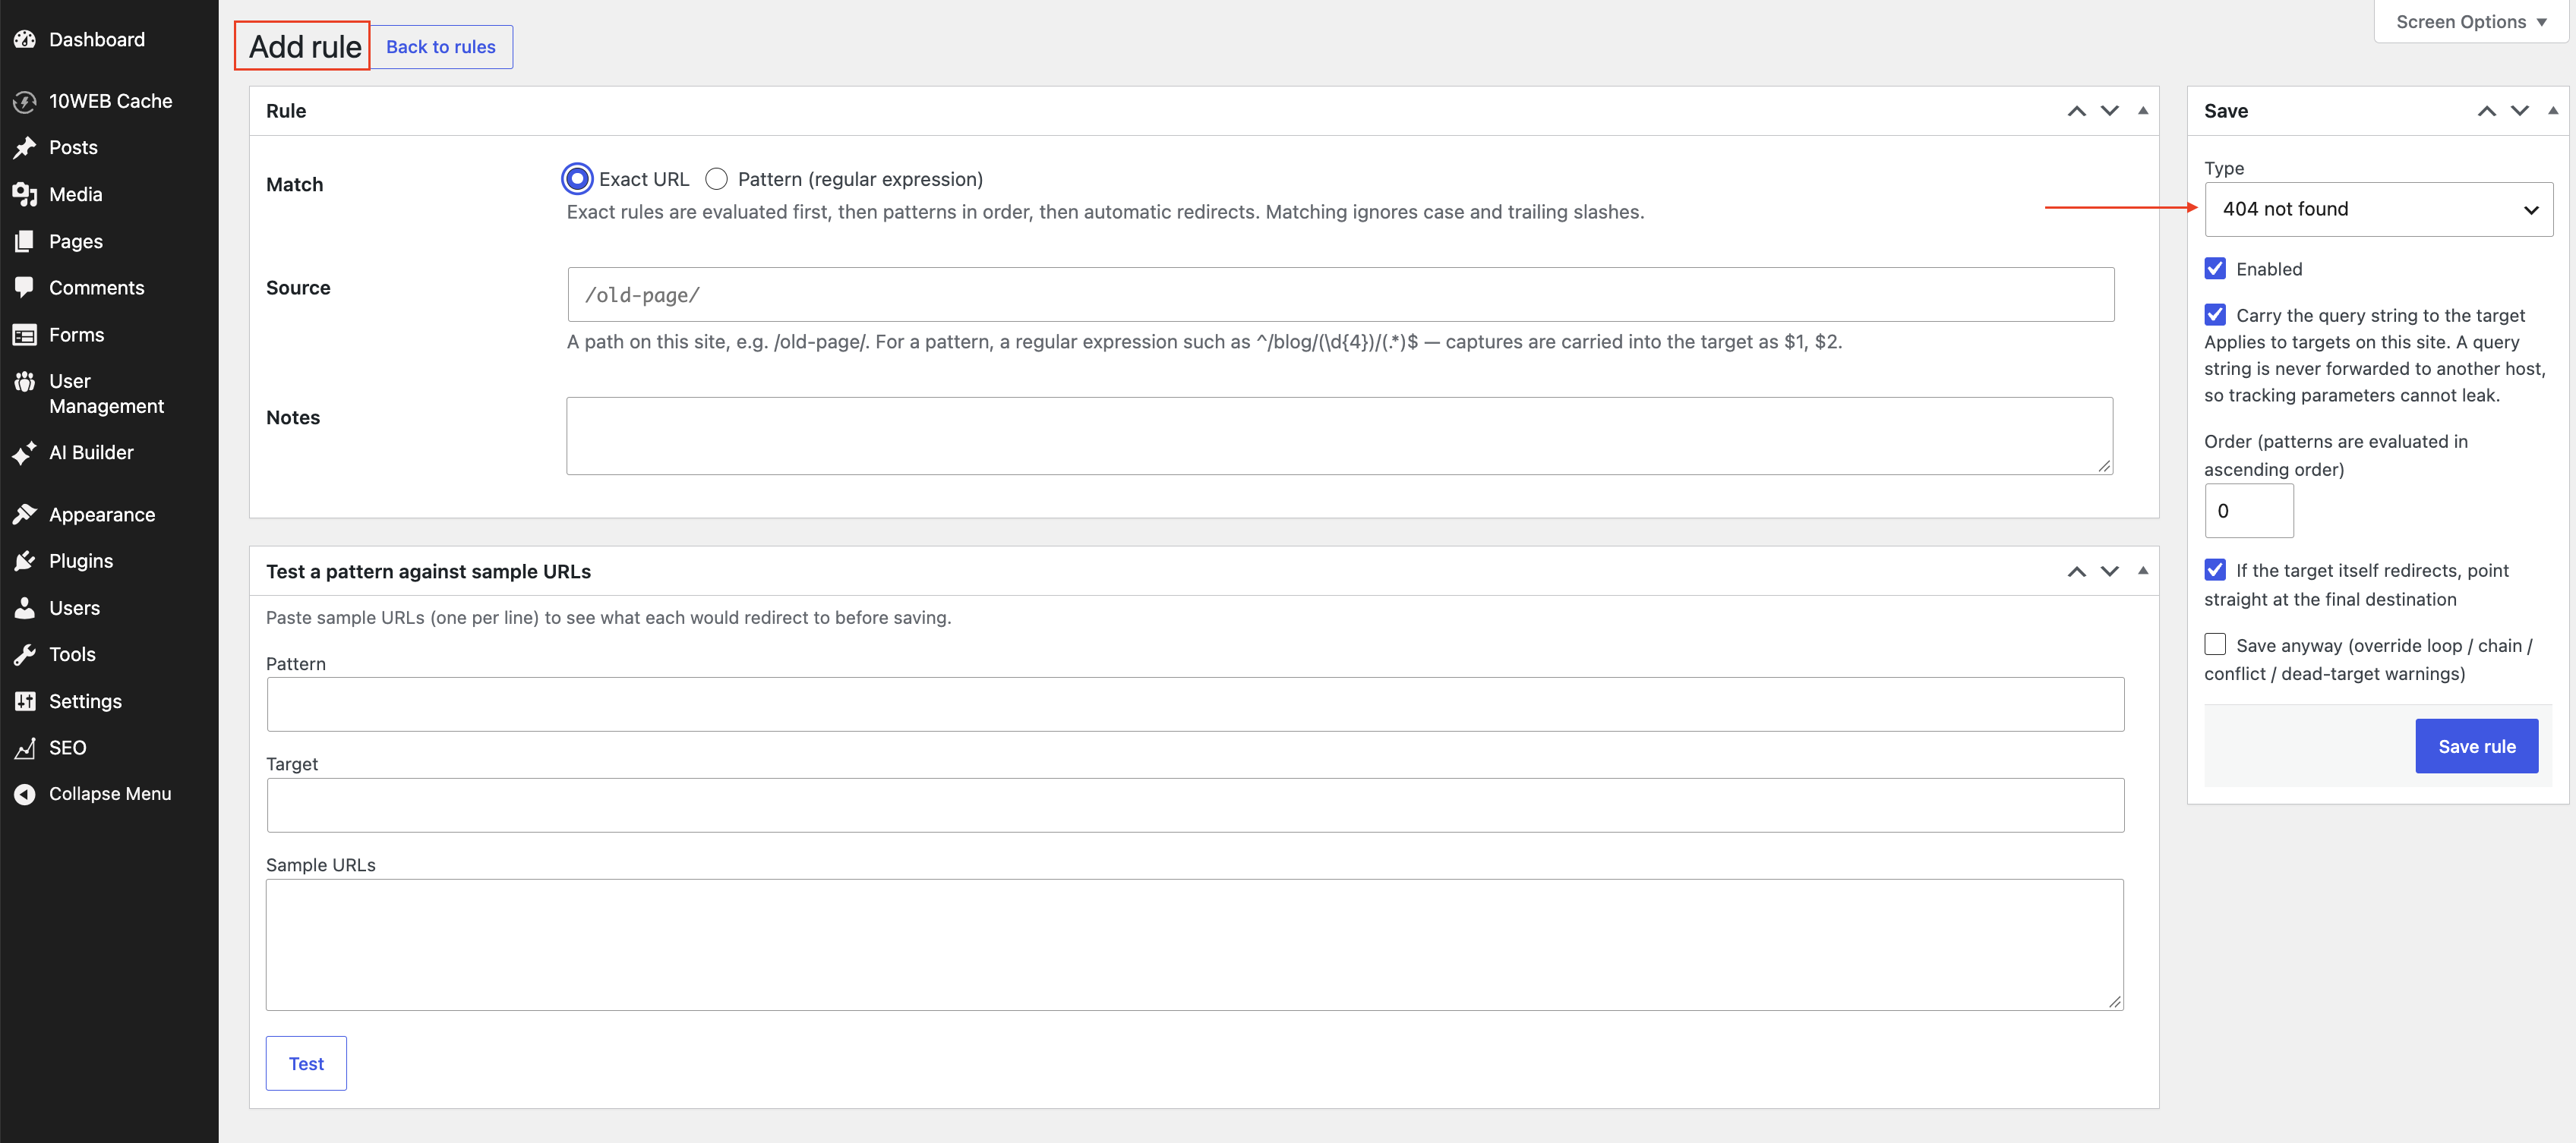Move the Test a pattern box down

pyautogui.click(x=2110, y=571)
